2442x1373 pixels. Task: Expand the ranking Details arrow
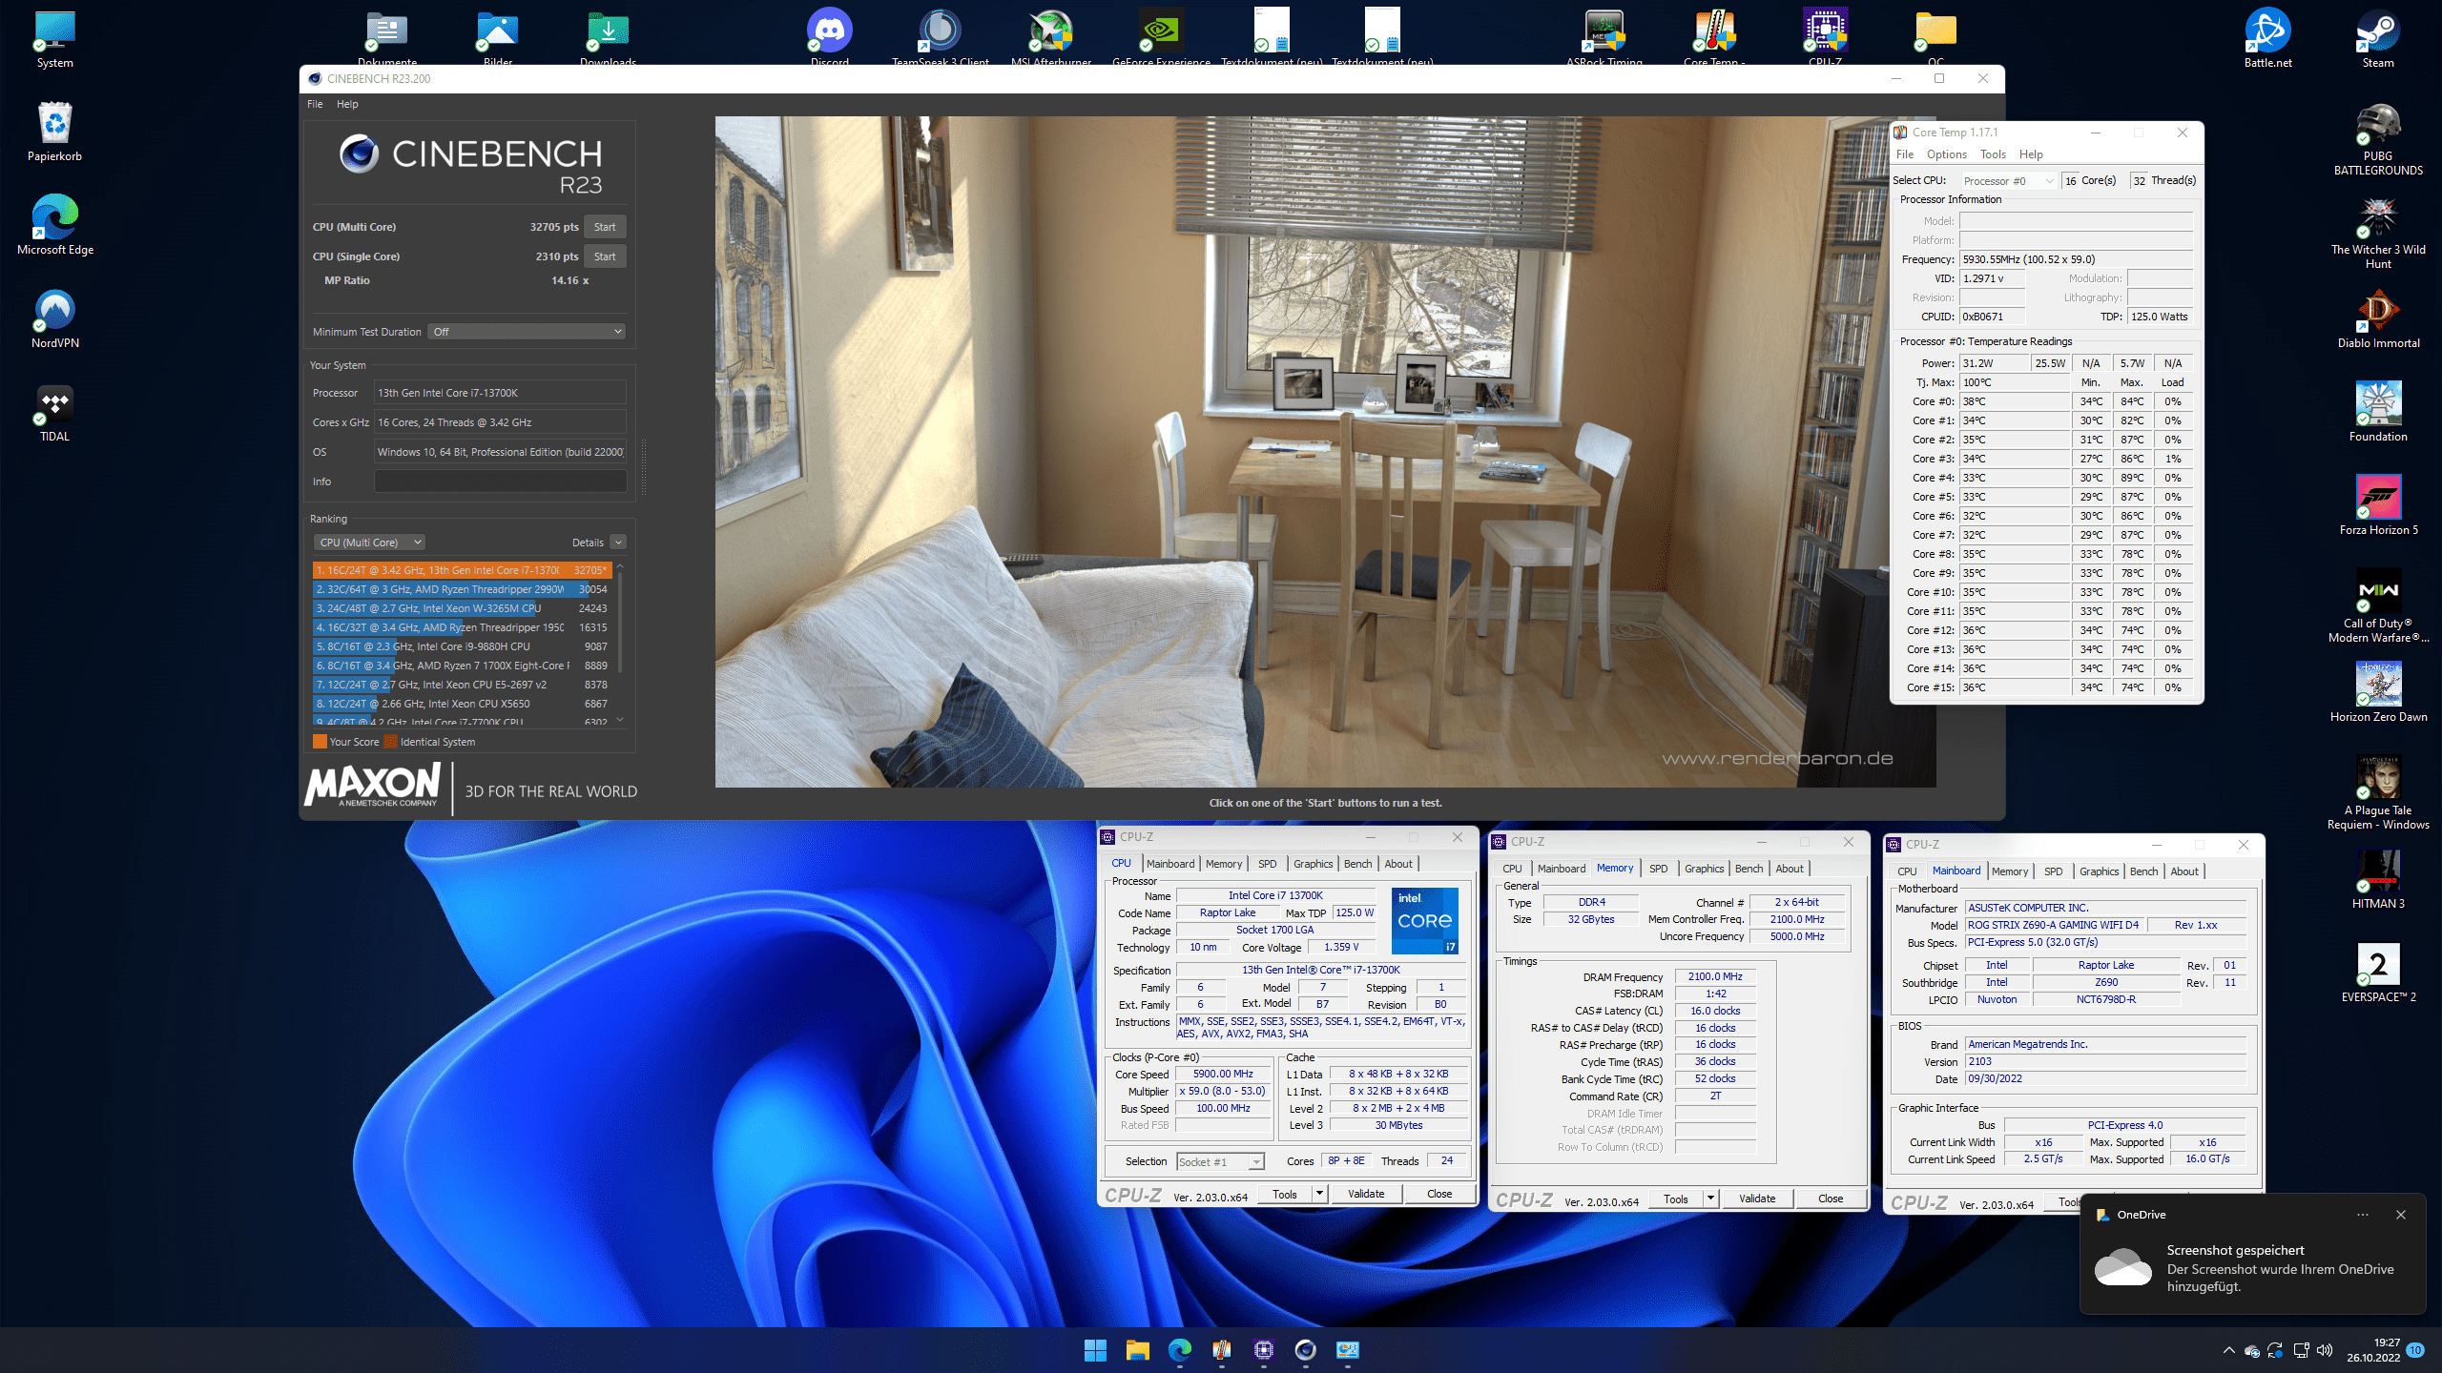tap(618, 543)
